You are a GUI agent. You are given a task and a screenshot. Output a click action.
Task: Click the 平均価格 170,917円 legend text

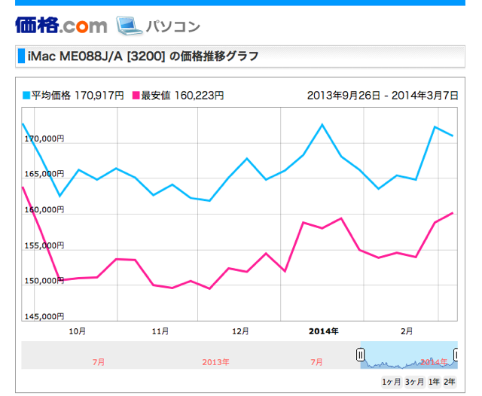coord(78,96)
